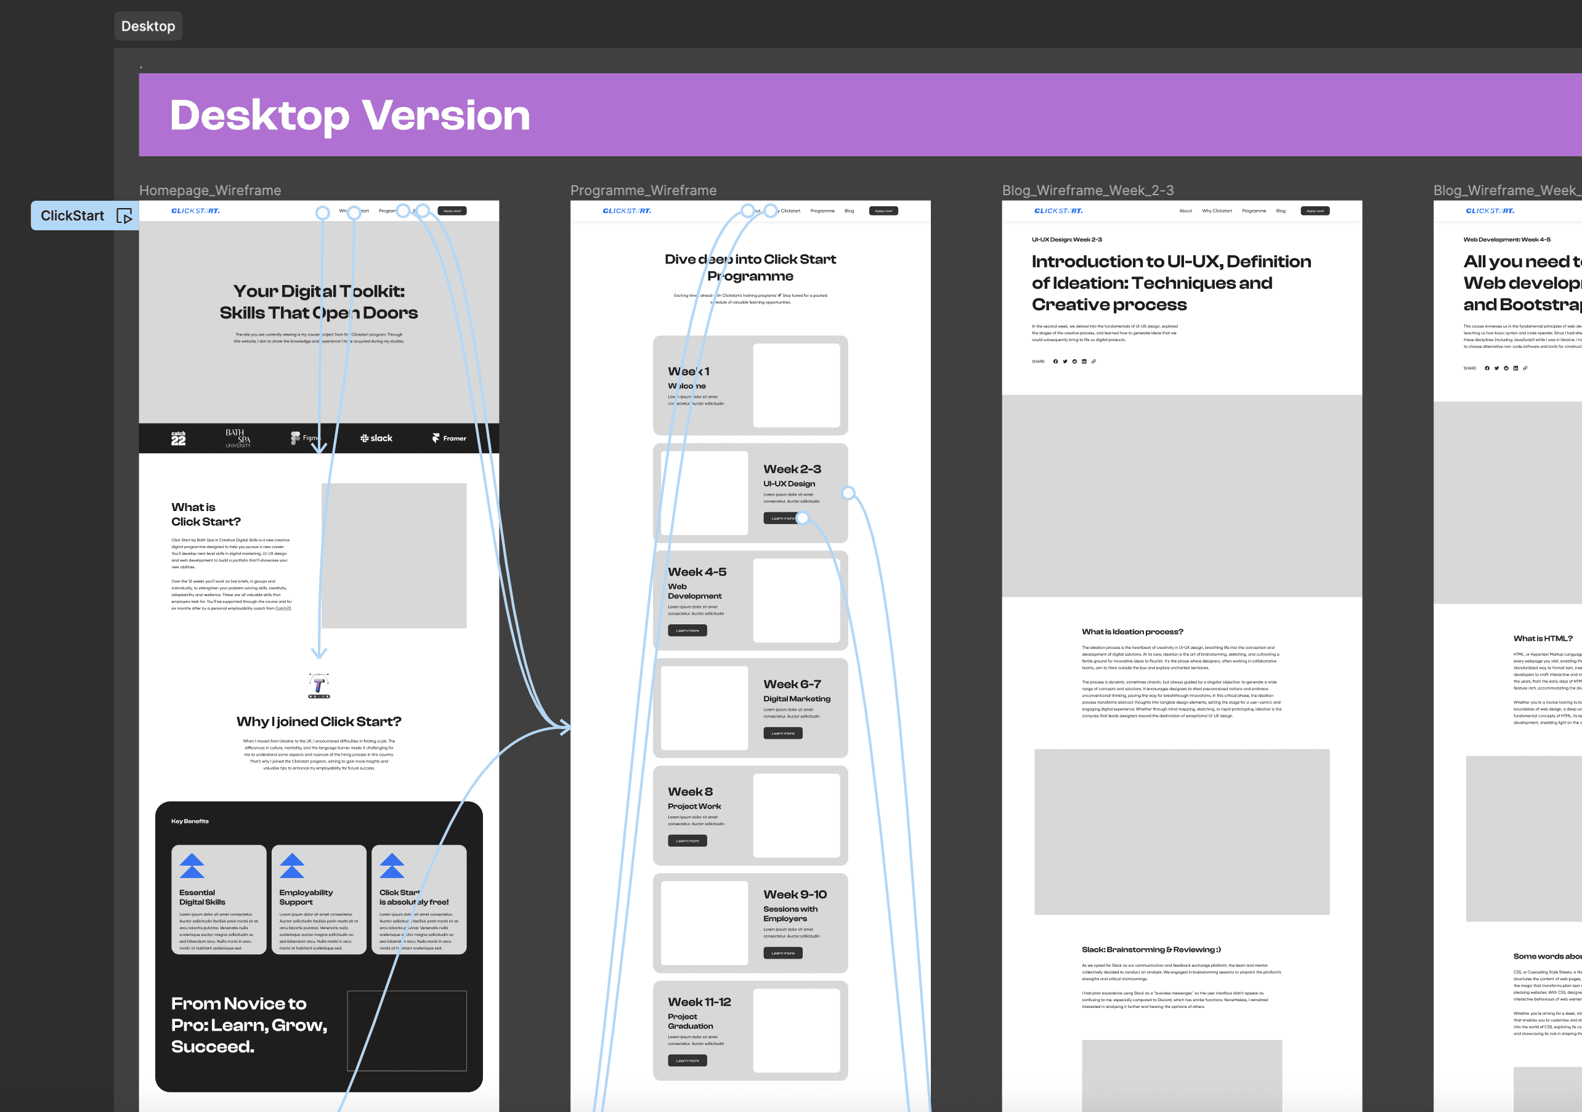Click the link share icon in Blog Week 4-5
This screenshot has height=1112, width=1582.
pos(1525,368)
